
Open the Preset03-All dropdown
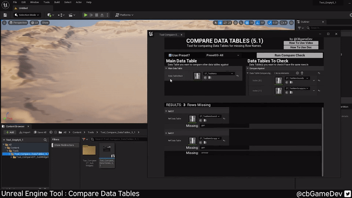pos(223,55)
